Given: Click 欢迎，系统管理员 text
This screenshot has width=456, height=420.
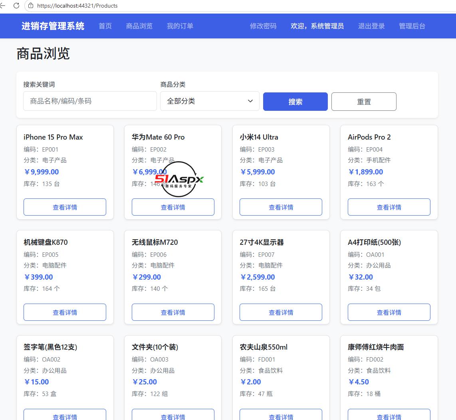Looking at the screenshot, I should coord(317,26).
